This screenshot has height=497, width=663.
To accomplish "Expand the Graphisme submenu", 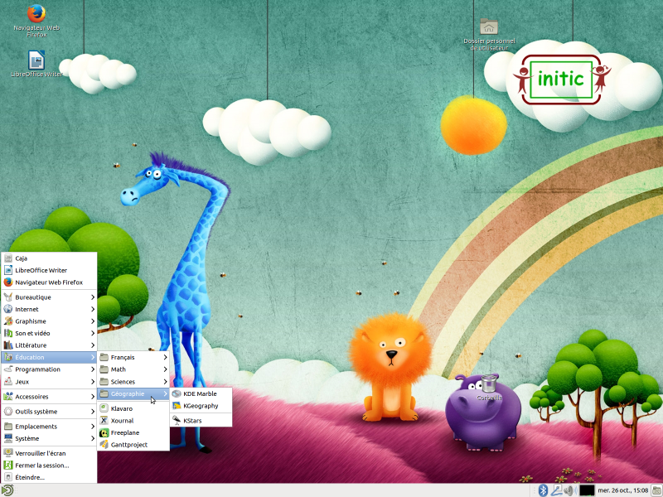I will click(x=49, y=321).
